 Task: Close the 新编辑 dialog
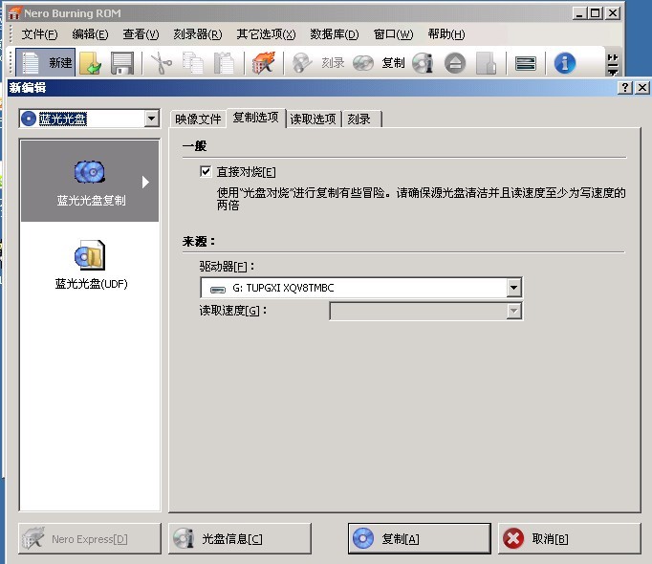point(642,87)
